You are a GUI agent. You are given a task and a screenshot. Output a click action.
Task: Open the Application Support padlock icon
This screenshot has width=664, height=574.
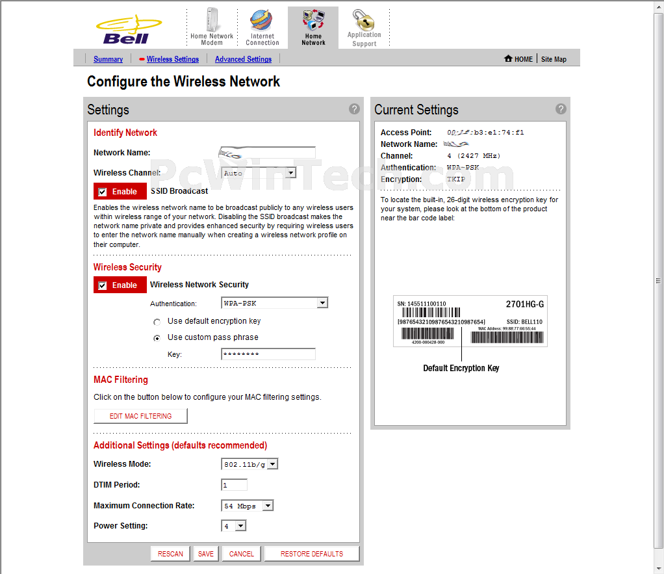(363, 20)
